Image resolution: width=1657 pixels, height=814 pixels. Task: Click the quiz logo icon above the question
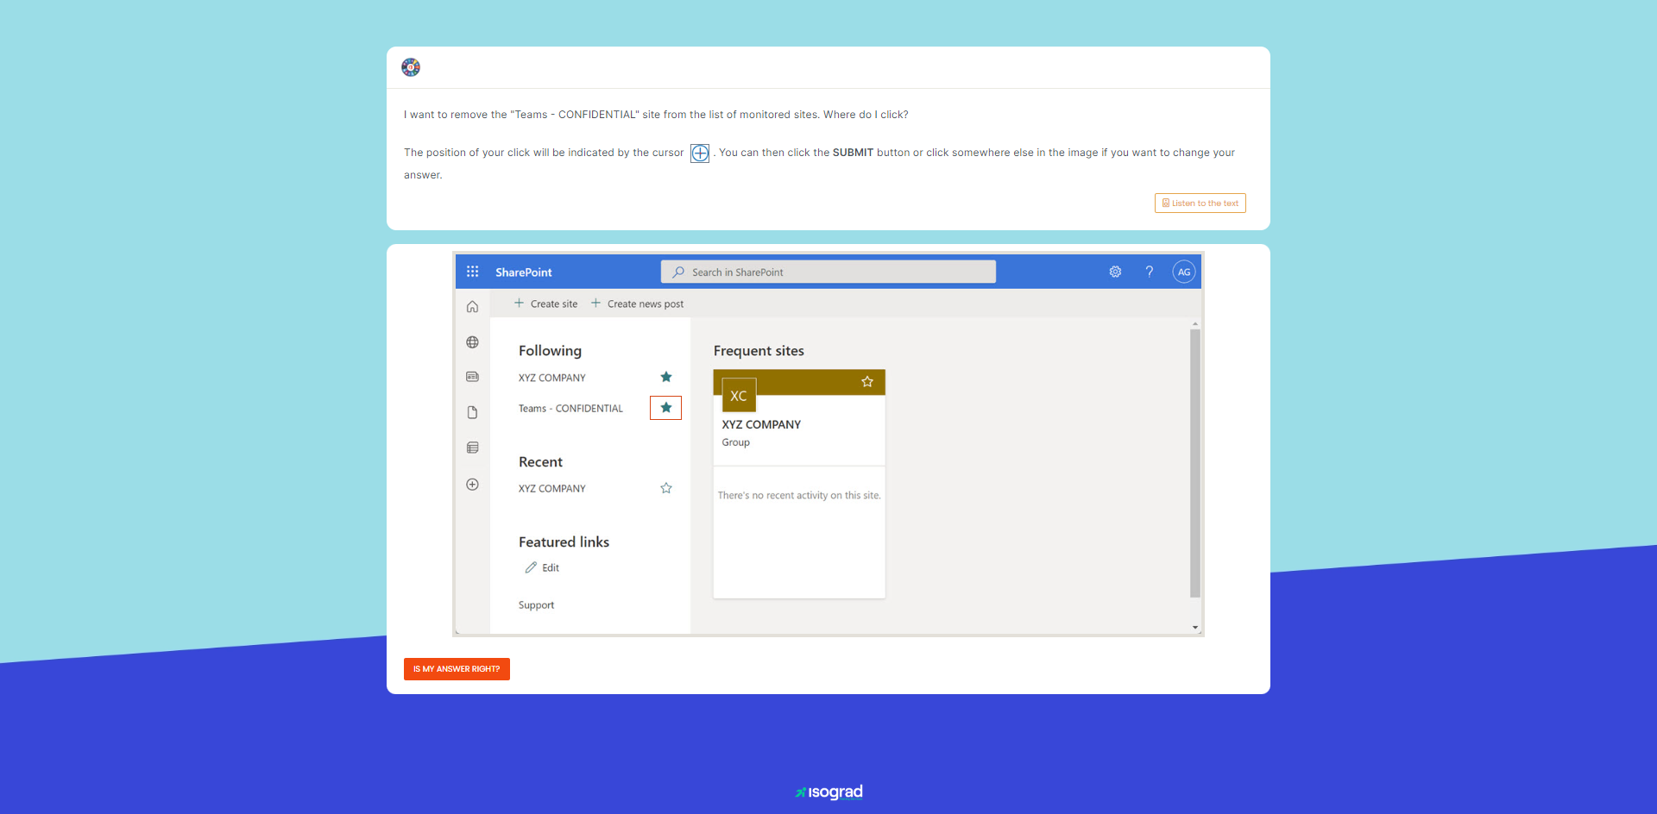point(411,67)
